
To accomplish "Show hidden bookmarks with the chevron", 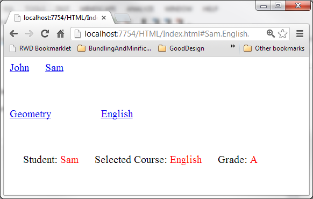I will point(232,46).
